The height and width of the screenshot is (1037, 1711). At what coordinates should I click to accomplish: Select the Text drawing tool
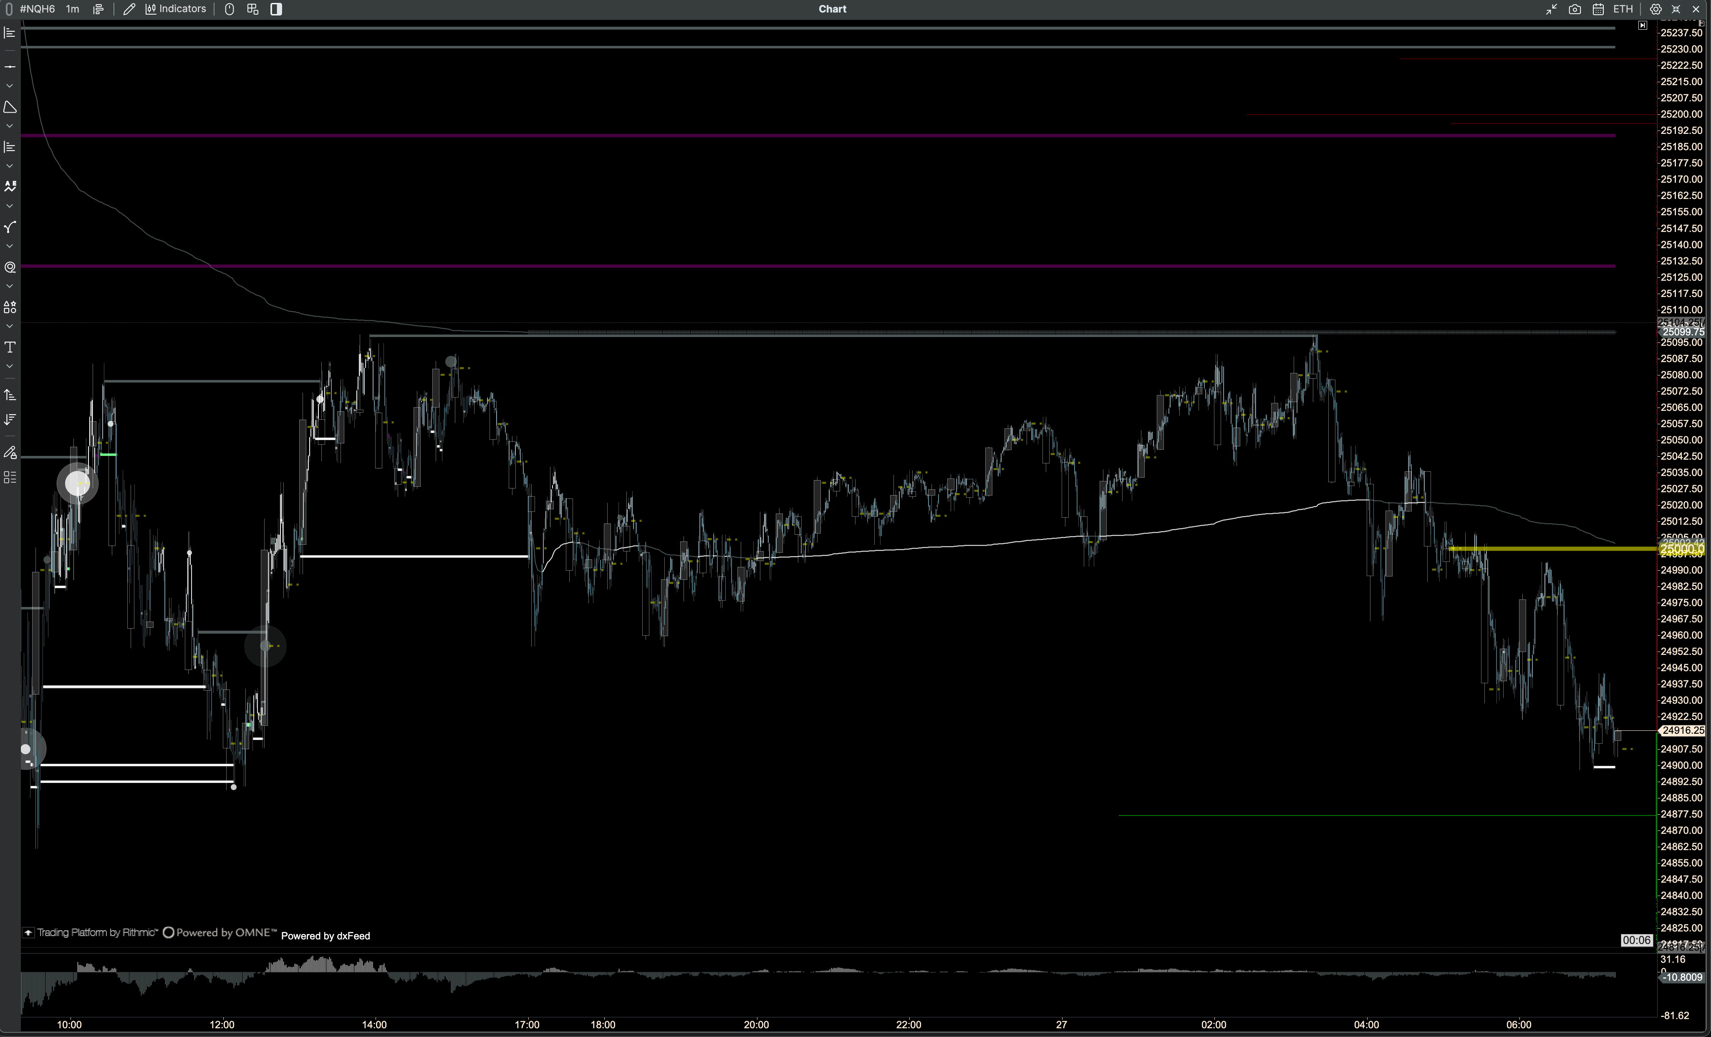[10, 347]
